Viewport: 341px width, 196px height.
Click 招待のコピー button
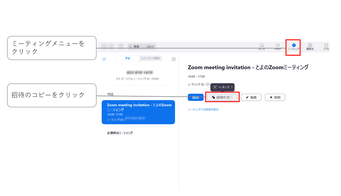click(x=222, y=97)
